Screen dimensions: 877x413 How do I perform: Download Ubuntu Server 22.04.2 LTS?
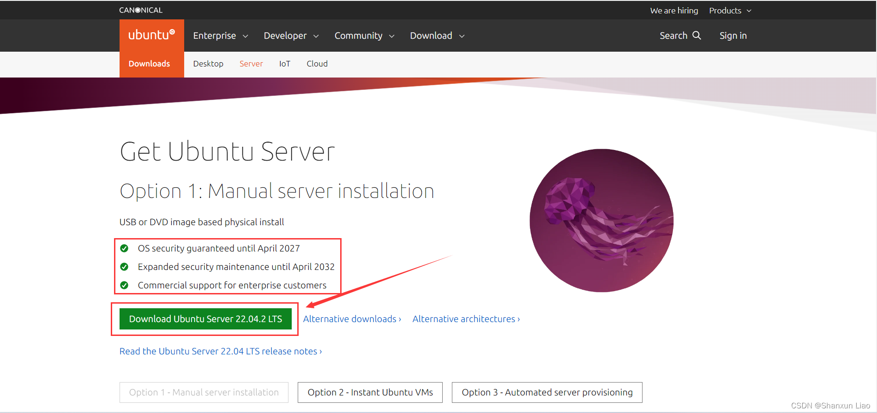point(205,319)
